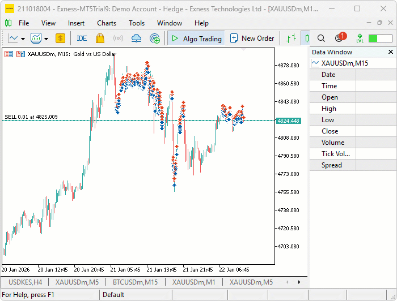Switch to bar chart display
The height and width of the screenshot is (301, 397).
pyautogui.click(x=291, y=38)
